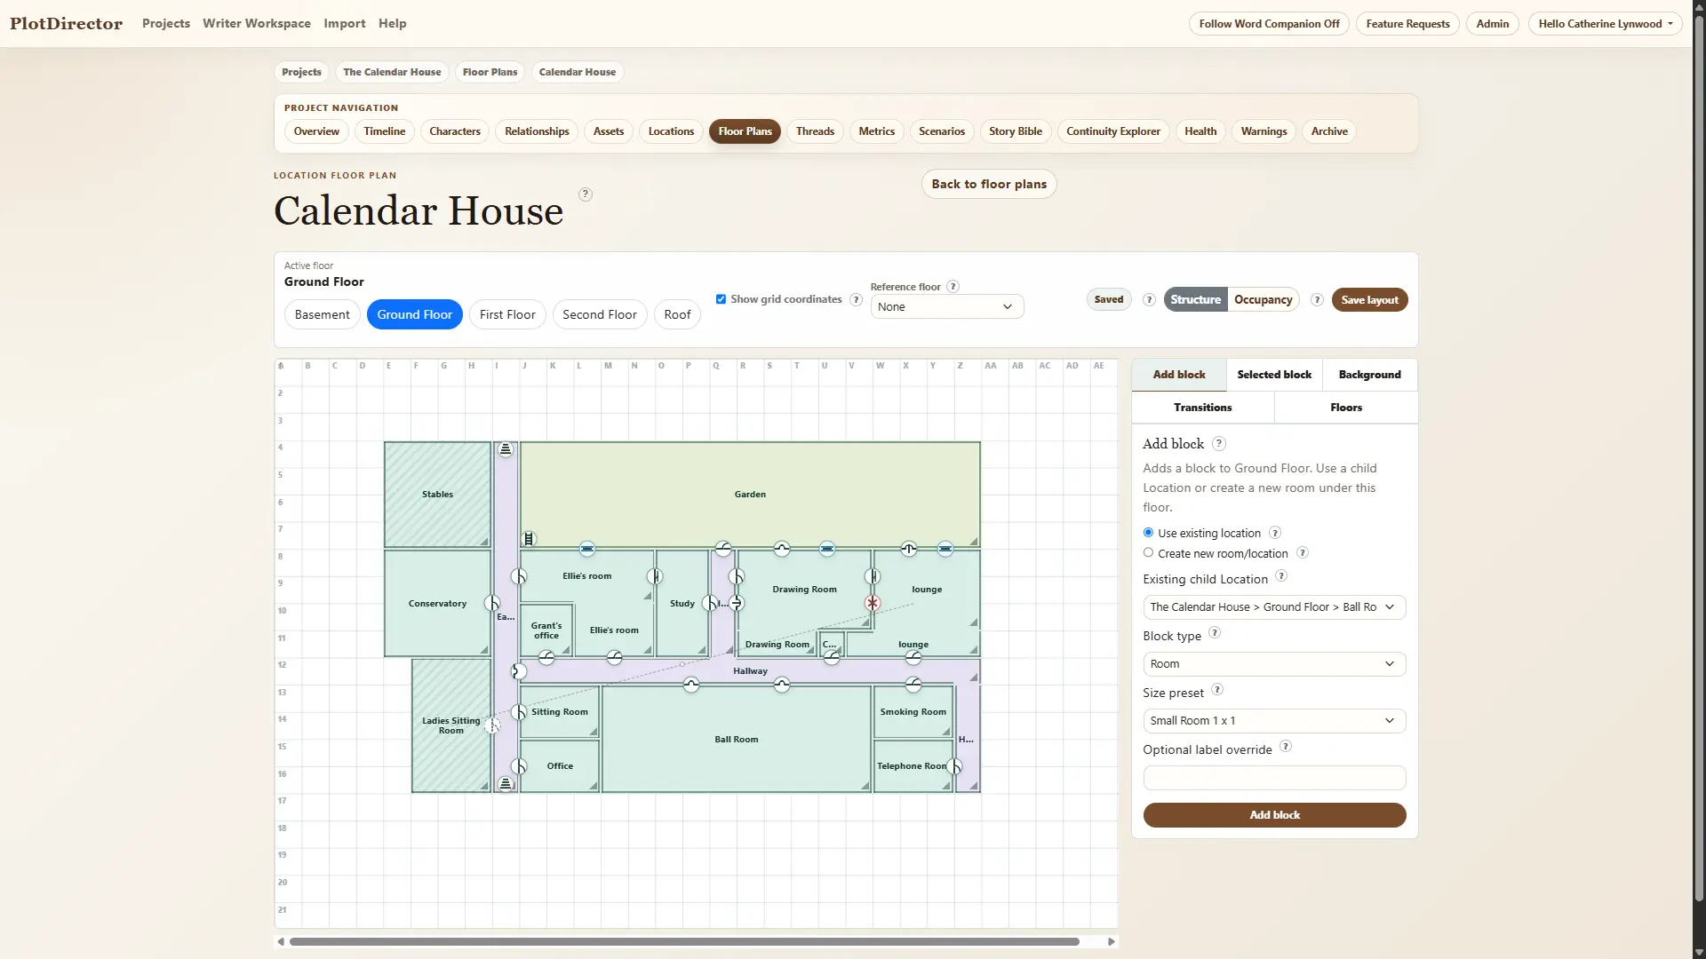The width and height of the screenshot is (1706, 959).
Task: Open Timeline in project navigation
Action: (384, 131)
